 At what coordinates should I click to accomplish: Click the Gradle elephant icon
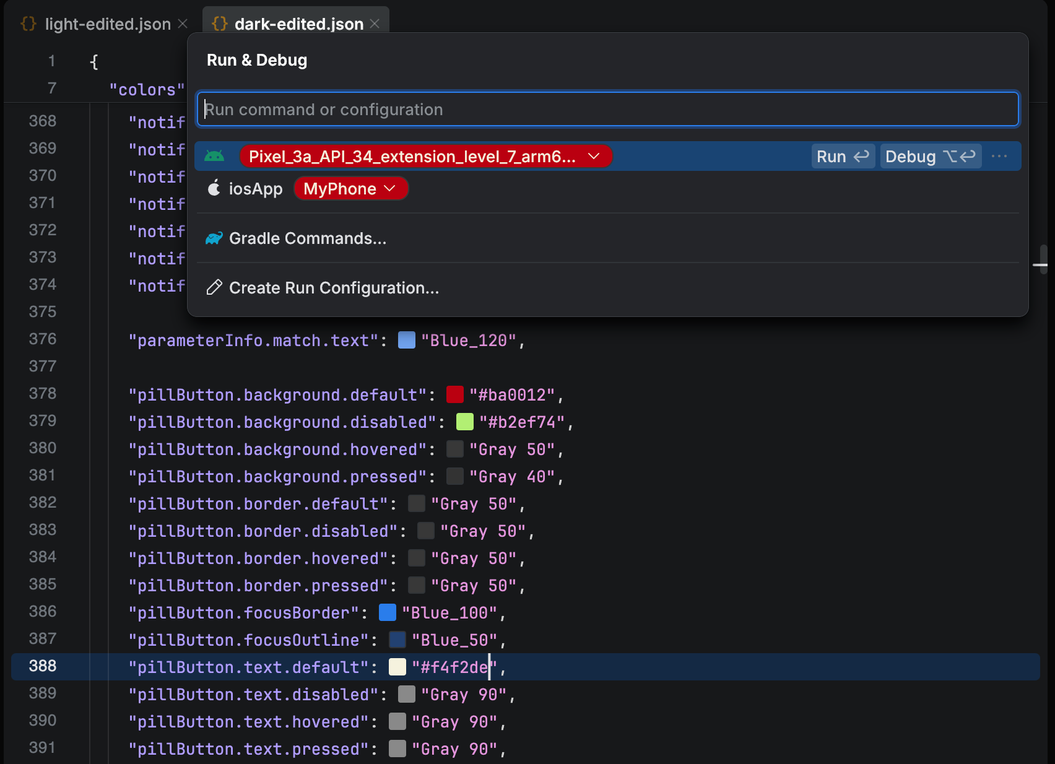click(214, 238)
